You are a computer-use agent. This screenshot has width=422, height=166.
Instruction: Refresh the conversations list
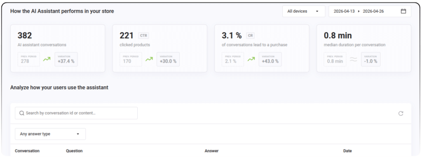[401, 113]
